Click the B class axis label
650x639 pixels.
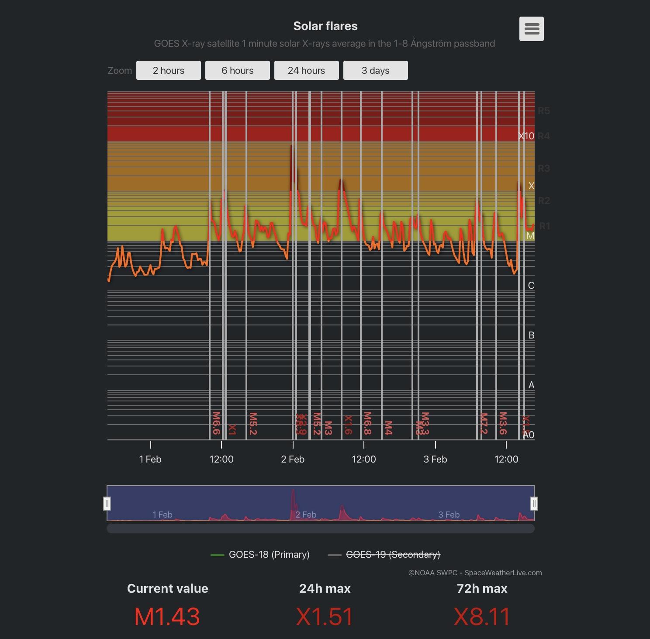tap(531, 335)
